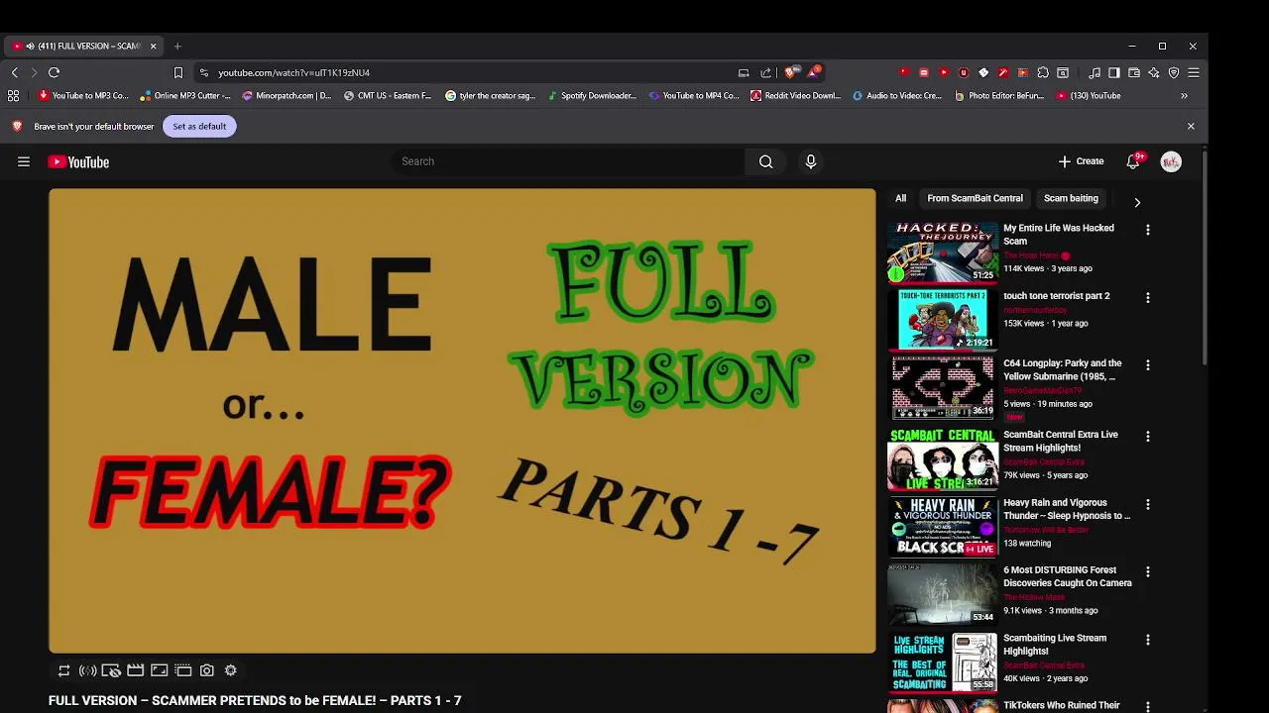Viewport: 1269px width, 713px height.
Task: Click Set as default browser button
Action: 199,126
